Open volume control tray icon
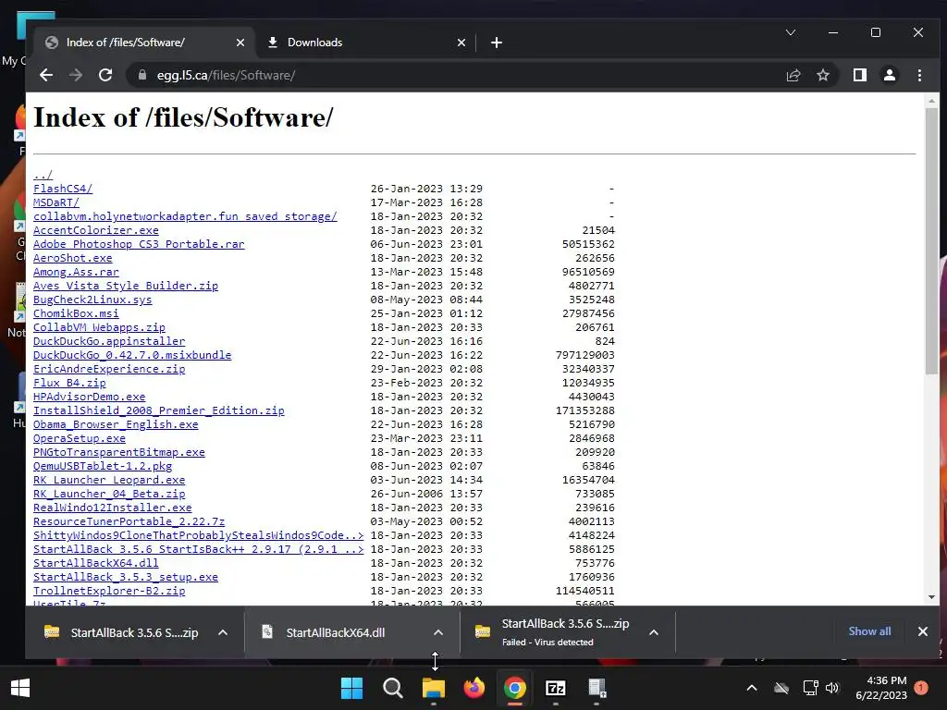Image resolution: width=947 pixels, height=710 pixels. (x=832, y=688)
